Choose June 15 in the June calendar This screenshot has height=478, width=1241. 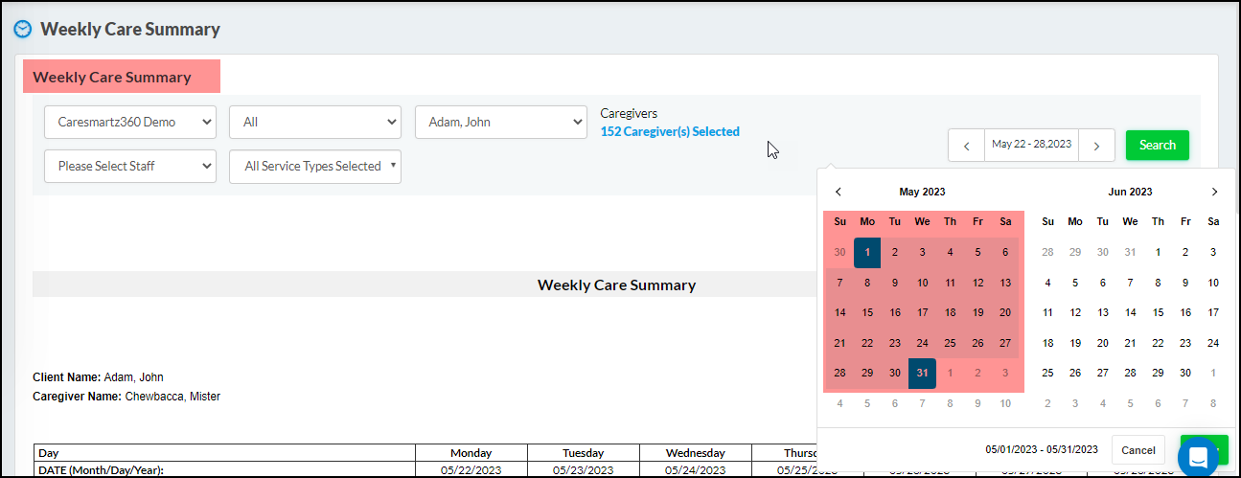pos(1158,312)
